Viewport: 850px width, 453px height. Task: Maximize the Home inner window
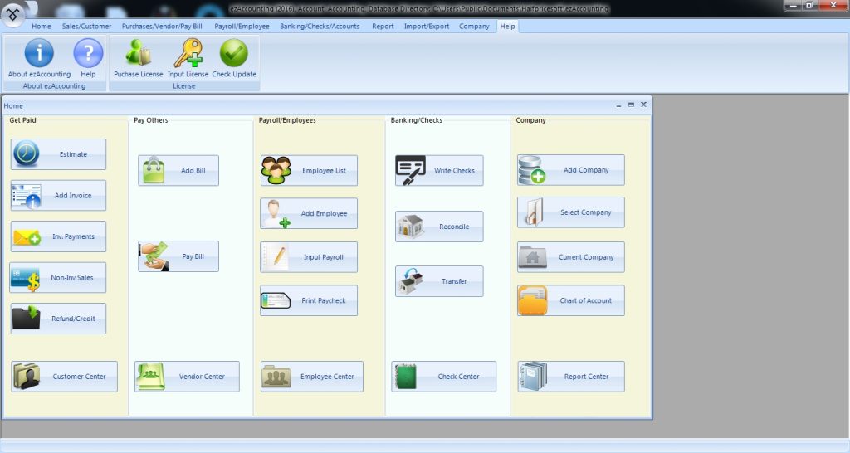(631, 105)
